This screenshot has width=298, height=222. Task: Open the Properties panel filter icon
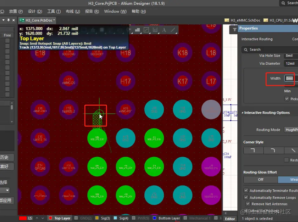[234, 29]
